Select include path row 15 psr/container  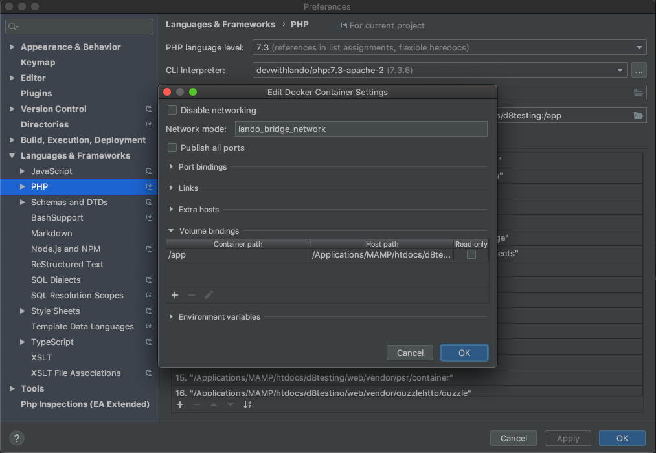point(407,378)
